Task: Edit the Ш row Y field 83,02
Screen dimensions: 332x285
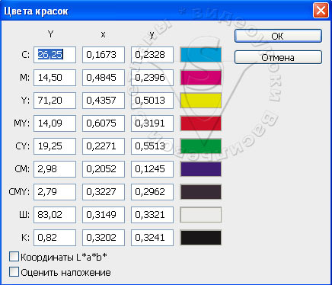Action: click(x=55, y=215)
